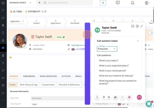Select the Work History & Tags sub-tab
154x108 pixels.
coord(29,85)
